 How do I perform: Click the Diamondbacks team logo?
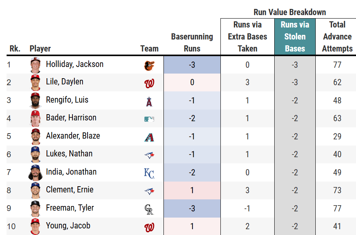[x=149, y=137]
